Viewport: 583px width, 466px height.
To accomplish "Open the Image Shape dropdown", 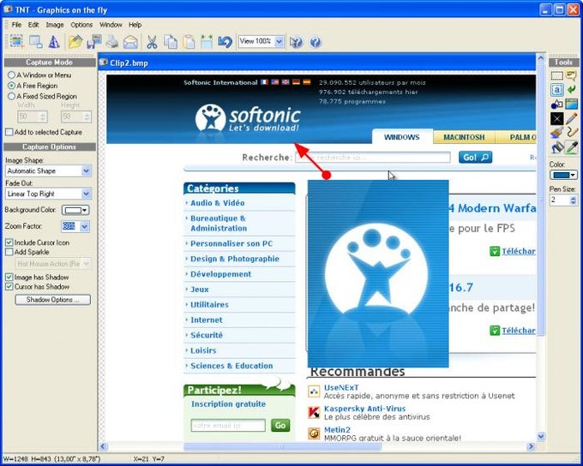I will (x=86, y=171).
